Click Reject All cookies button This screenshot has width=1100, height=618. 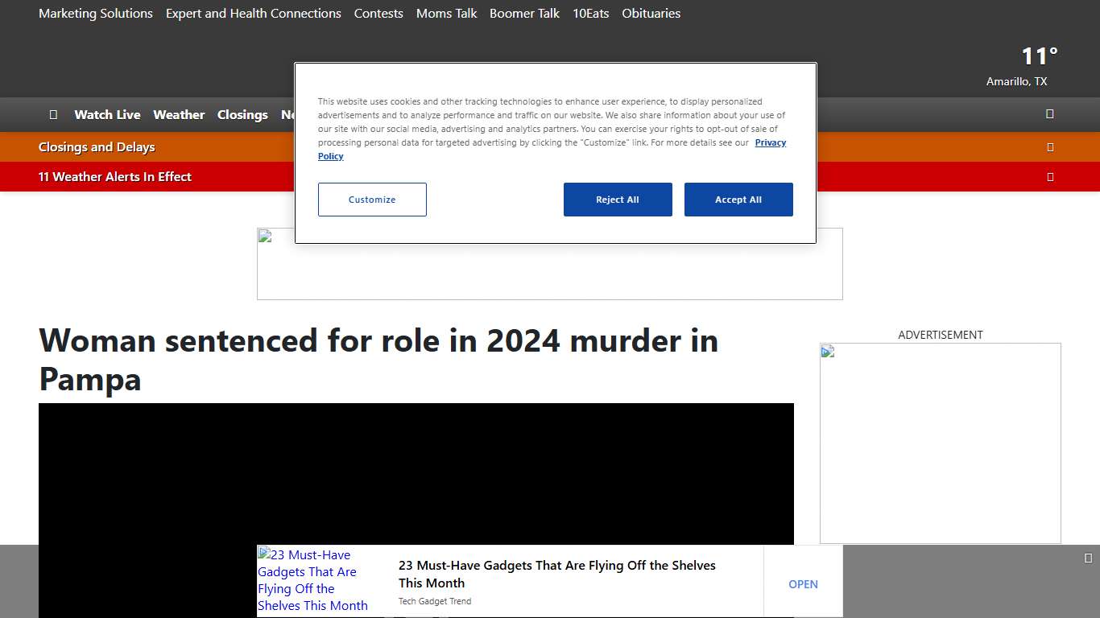coord(618,200)
